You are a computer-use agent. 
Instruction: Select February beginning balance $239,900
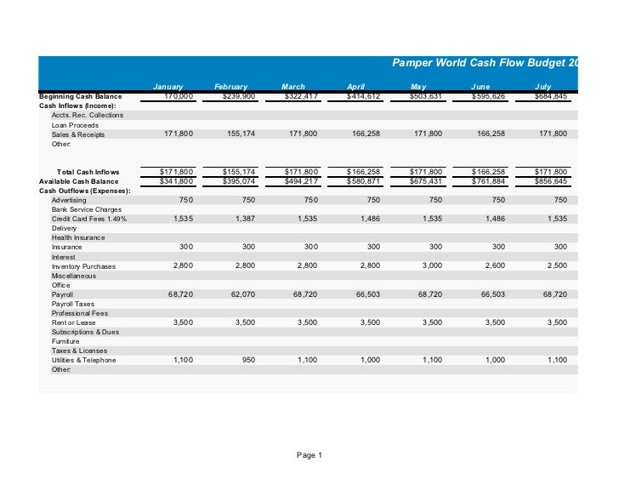(x=238, y=96)
